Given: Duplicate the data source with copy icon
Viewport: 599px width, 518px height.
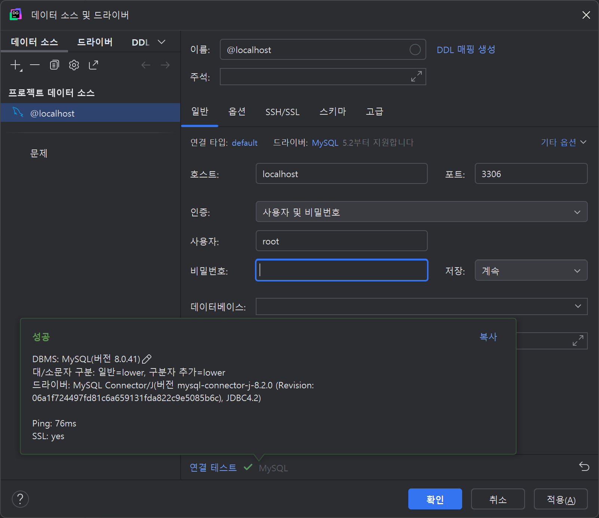Looking at the screenshot, I should [x=55, y=65].
